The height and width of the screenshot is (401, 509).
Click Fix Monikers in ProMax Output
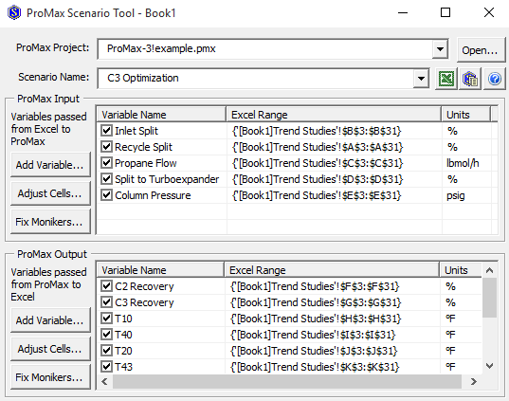pyautogui.click(x=50, y=377)
